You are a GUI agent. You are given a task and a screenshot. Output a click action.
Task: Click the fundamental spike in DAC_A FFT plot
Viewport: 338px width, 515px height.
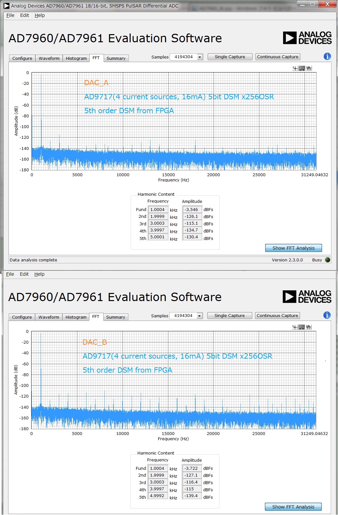[41, 111]
